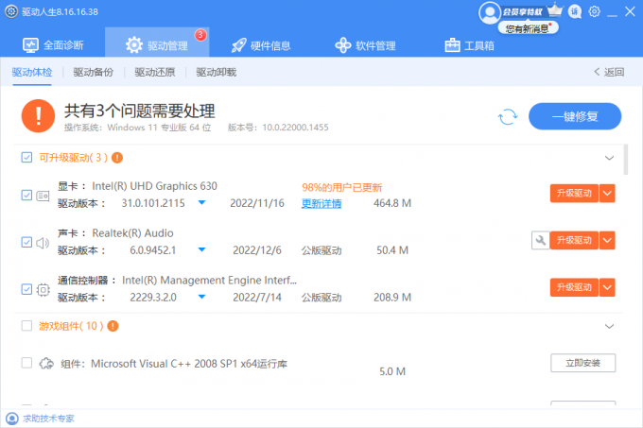Collapse the 可升级驱动 section chevron
643x428 pixels.
click(x=609, y=157)
